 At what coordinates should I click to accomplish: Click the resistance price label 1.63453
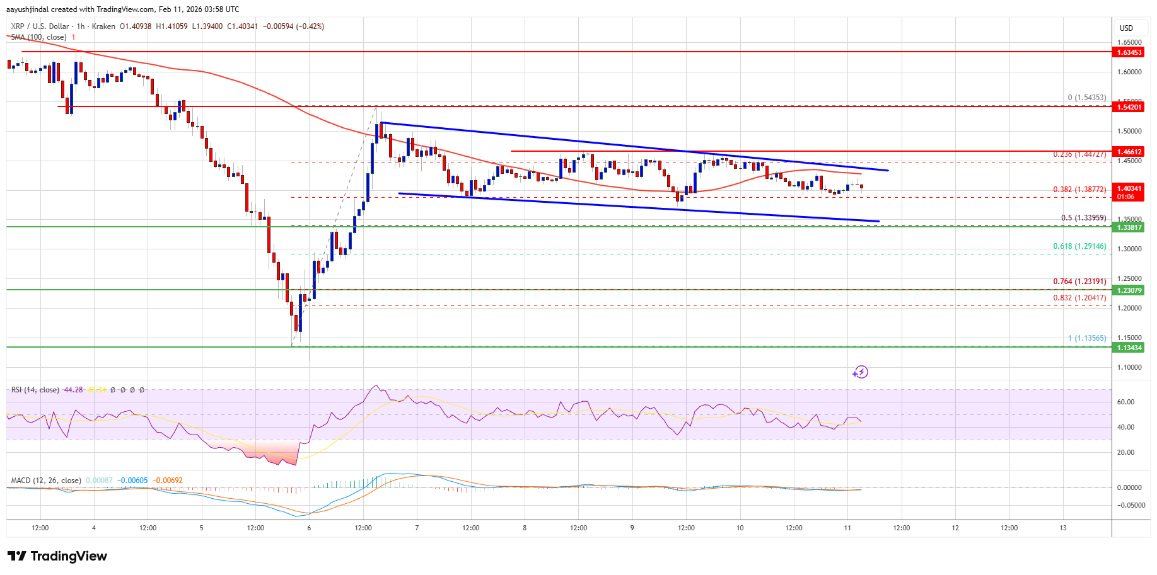pos(1131,52)
